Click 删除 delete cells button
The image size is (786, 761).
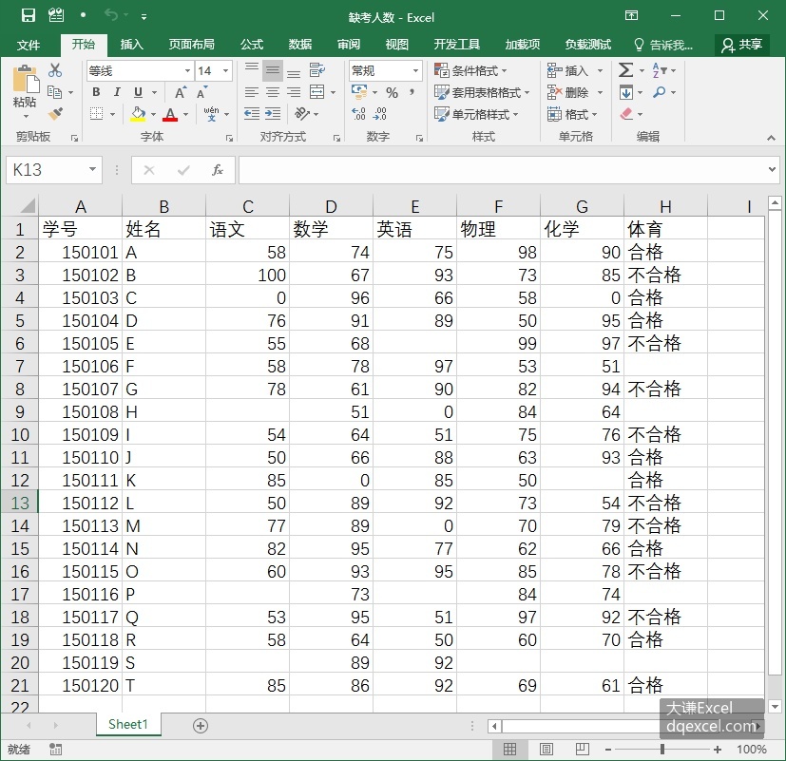567,92
